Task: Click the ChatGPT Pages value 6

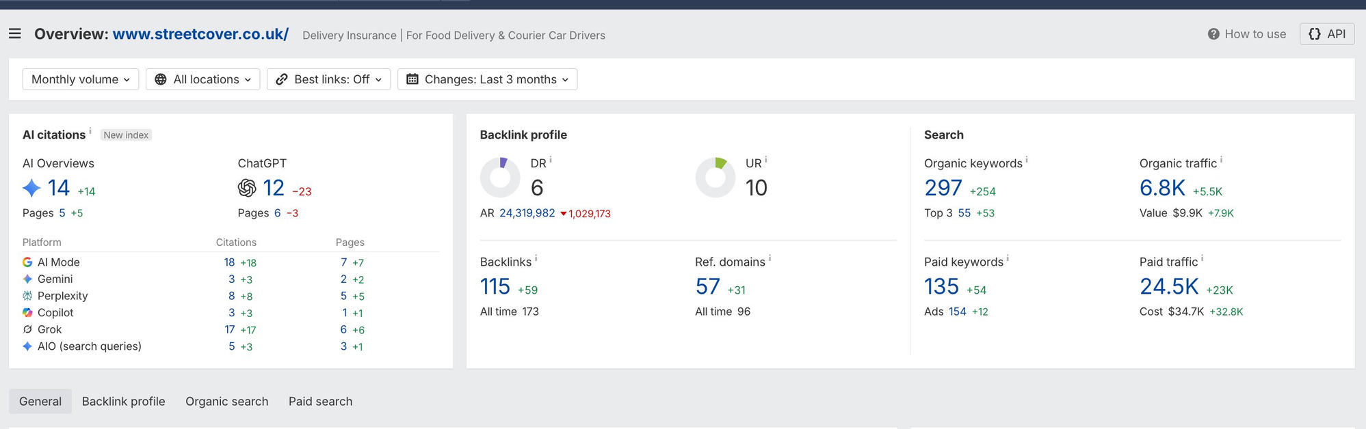Action: [x=278, y=213]
